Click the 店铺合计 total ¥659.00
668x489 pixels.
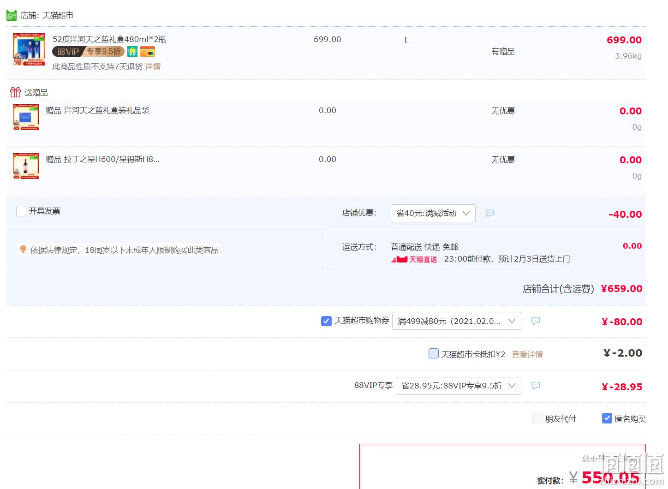[621, 289]
